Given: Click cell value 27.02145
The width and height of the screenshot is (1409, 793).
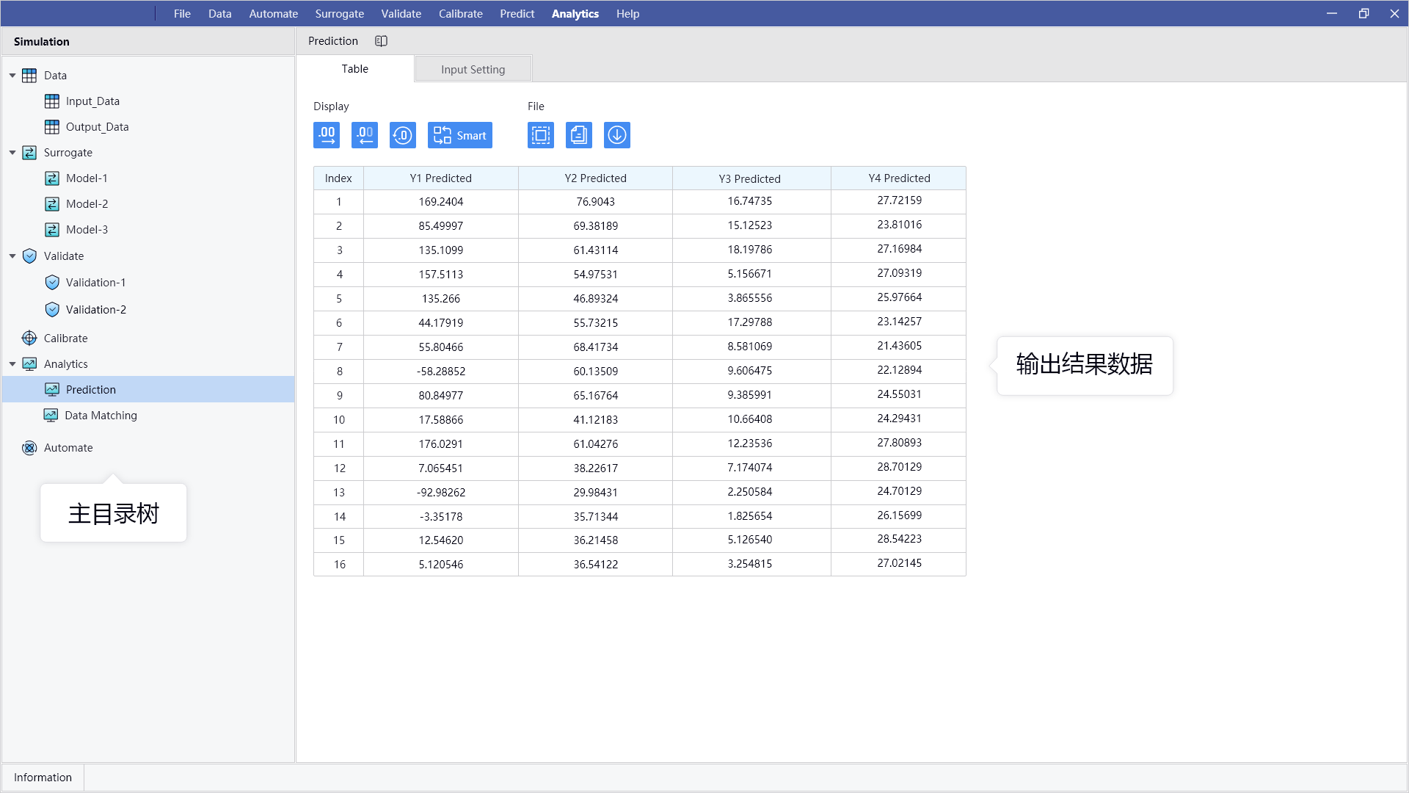Looking at the screenshot, I should 900,563.
